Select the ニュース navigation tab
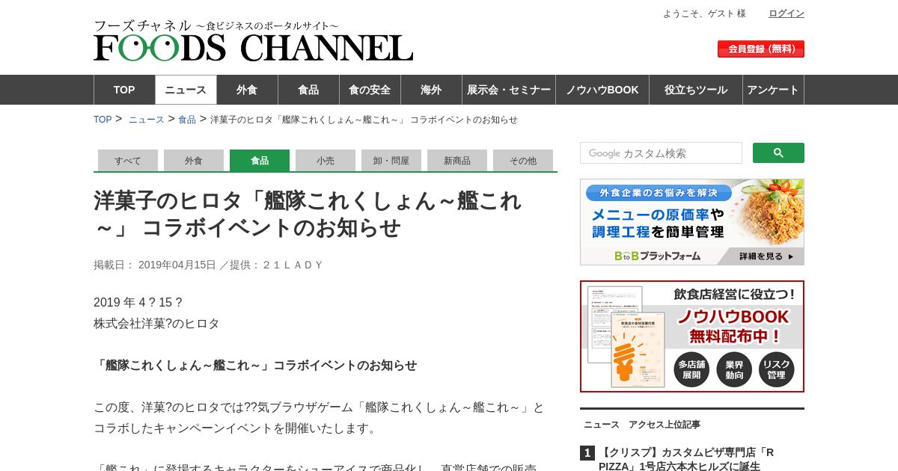 [186, 90]
